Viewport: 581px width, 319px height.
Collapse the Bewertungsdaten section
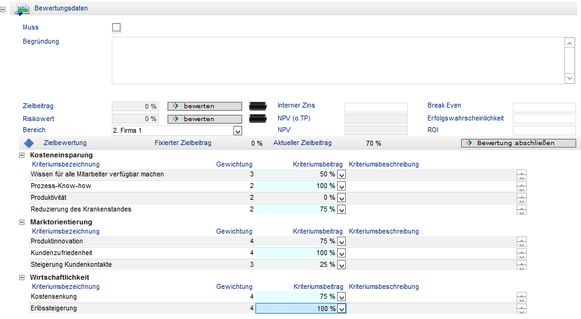pos(3,9)
